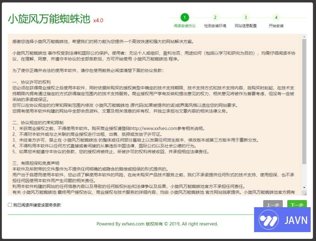Click clause 4 about 违反中国法律
This screenshot has width=316, height=241.
pyautogui.click(x=104, y=146)
